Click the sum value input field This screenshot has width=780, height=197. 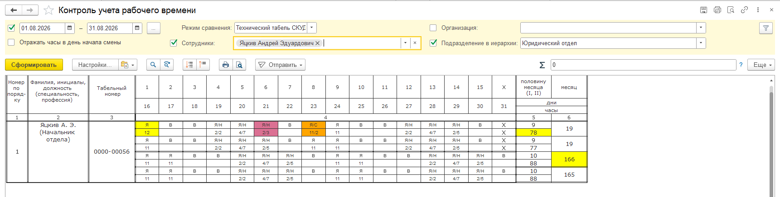point(643,65)
